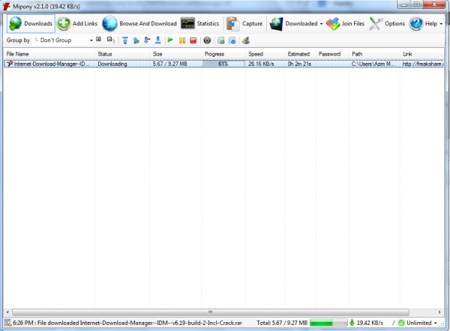Move download to top of queue
Viewport: 450px width, 331px height.
(125, 40)
